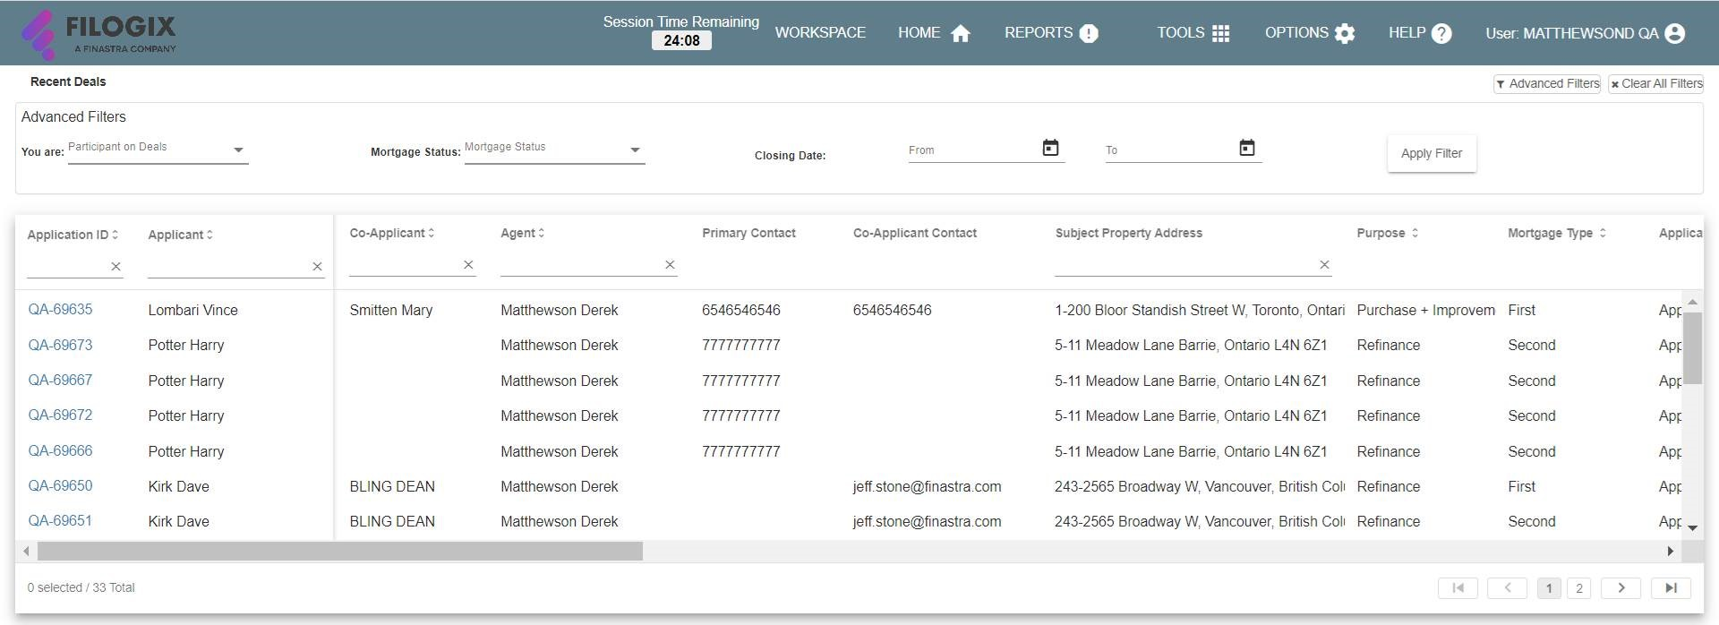Go to the last page of results

1670,588
